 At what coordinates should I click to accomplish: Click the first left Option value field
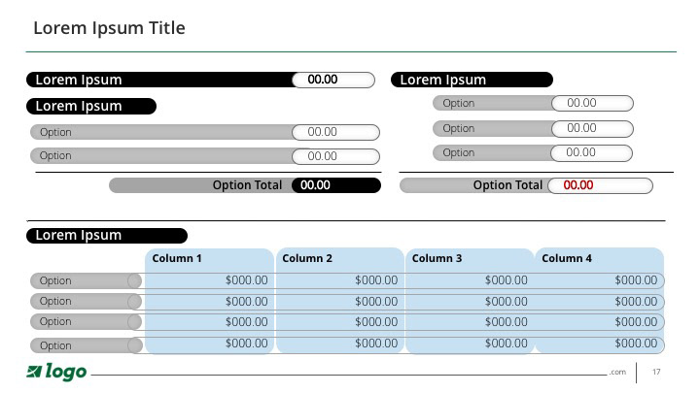tap(335, 132)
